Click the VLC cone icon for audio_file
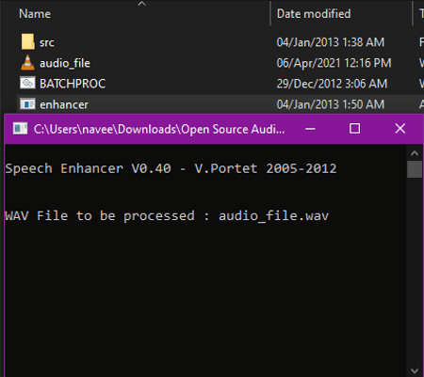The height and width of the screenshot is (377, 424). point(27,62)
